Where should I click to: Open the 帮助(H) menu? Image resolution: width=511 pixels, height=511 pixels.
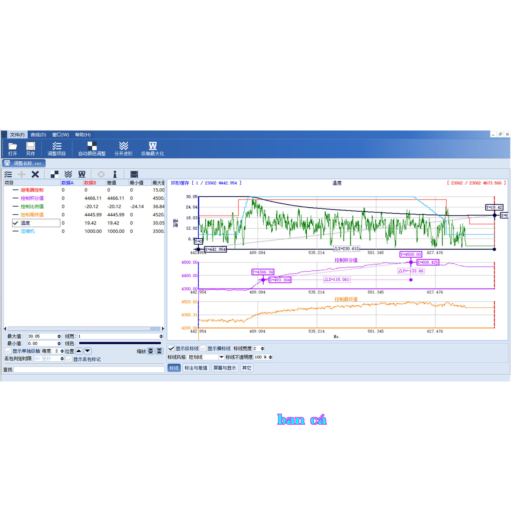[x=83, y=135]
